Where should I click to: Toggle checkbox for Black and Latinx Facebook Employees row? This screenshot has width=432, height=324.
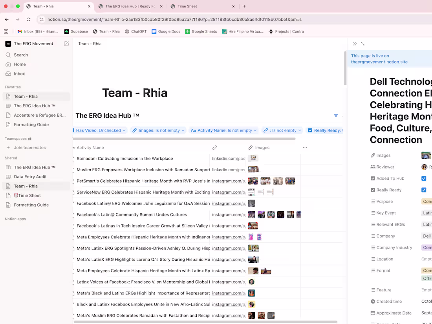[73, 304]
